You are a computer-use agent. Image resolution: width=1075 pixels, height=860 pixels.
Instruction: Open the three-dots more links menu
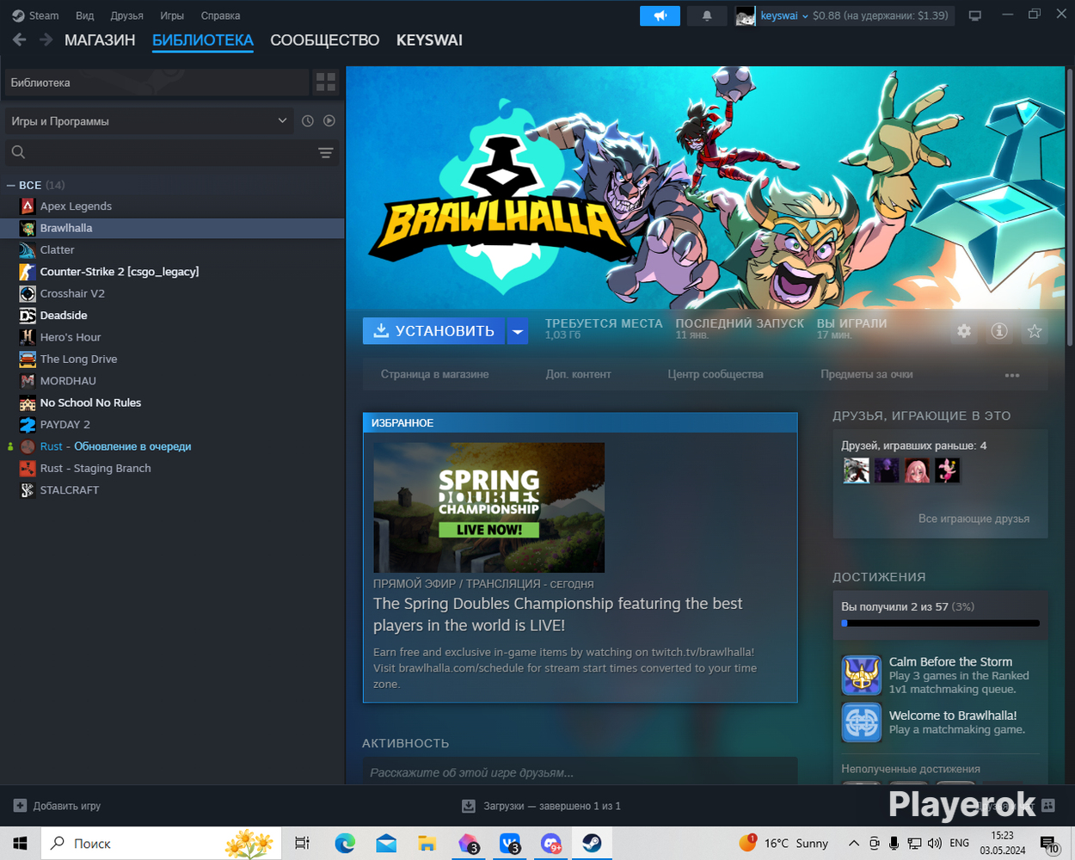(x=1012, y=375)
